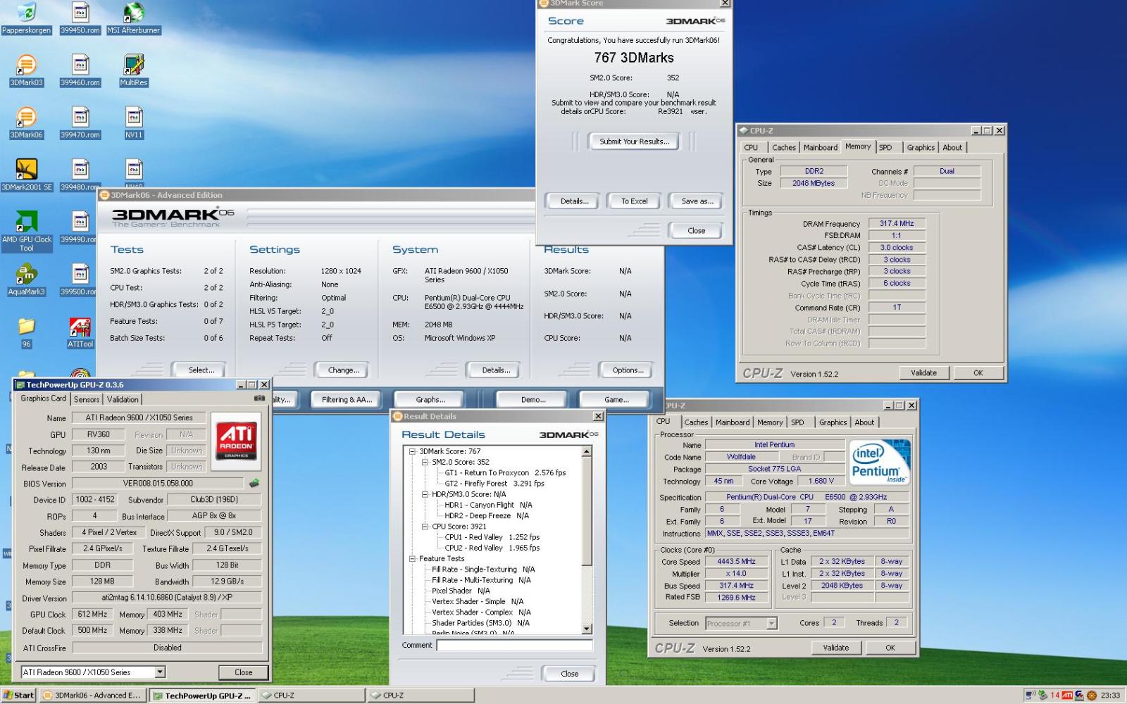This screenshot has width=1127, height=704.
Task: Click Close in the GPU-Z window
Action: pos(244,672)
